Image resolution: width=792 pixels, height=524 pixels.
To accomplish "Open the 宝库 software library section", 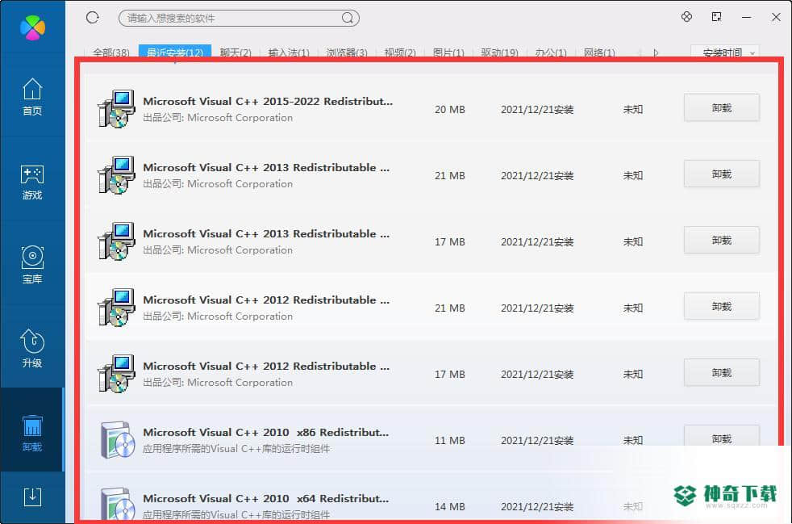I will coord(32,265).
